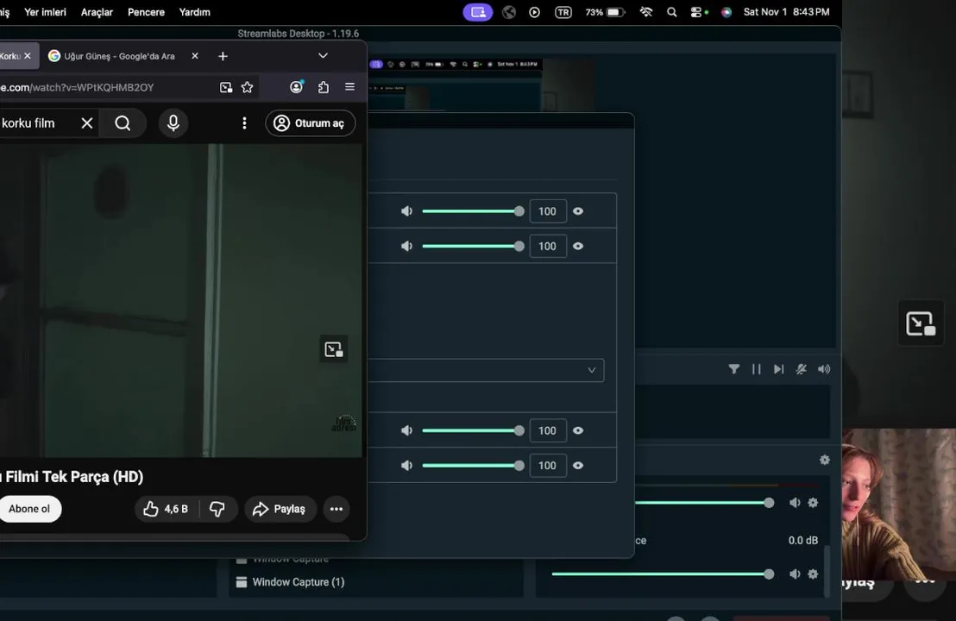
Task: Click the Oturum aç sign-in button
Action: 311,123
